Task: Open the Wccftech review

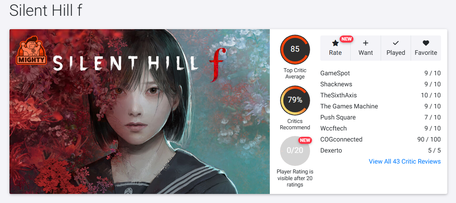Action: [x=380, y=129]
